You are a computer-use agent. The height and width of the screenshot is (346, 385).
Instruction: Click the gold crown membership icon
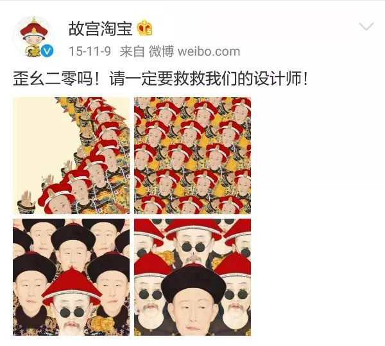tap(144, 28)
